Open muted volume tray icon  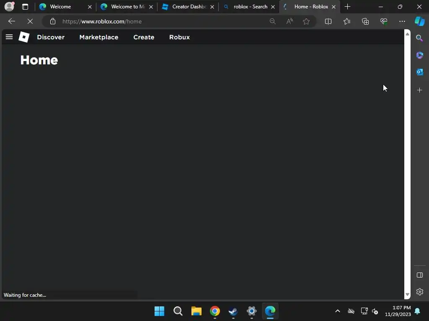[375, 311]
